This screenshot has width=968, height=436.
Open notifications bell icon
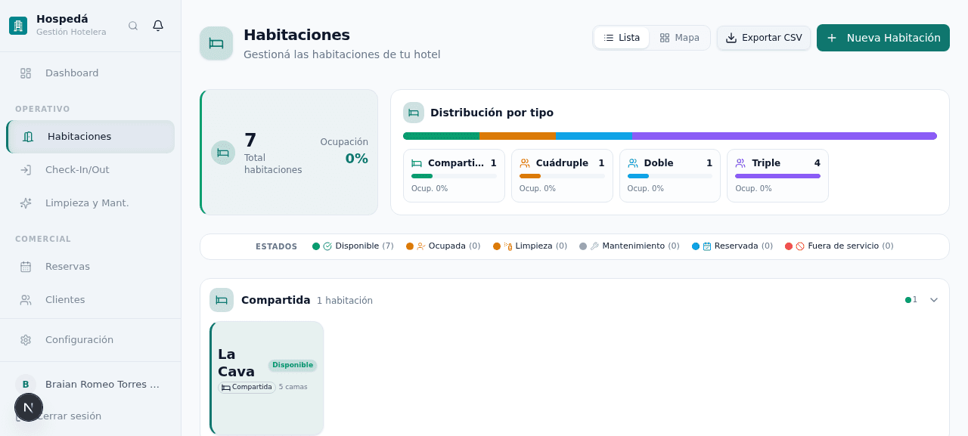158,26
